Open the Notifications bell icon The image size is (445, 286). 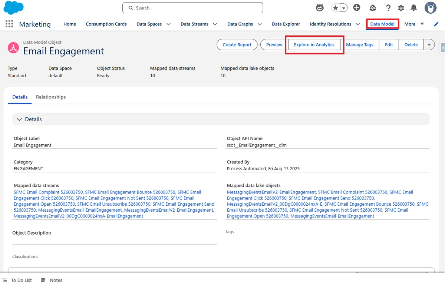[x=414, y=8]
